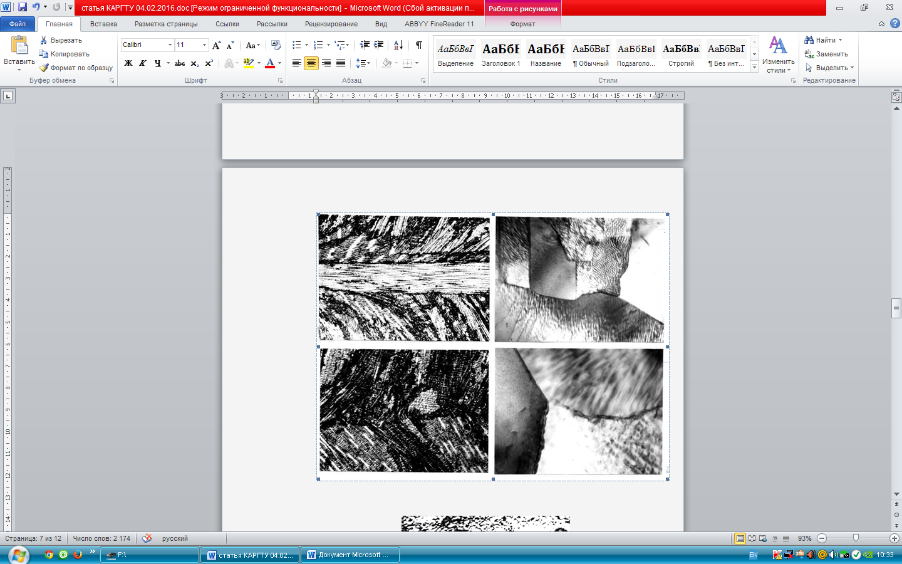Open Word Help question mark icon
Screen dimensions: 902x564
[x=894, y=24]
